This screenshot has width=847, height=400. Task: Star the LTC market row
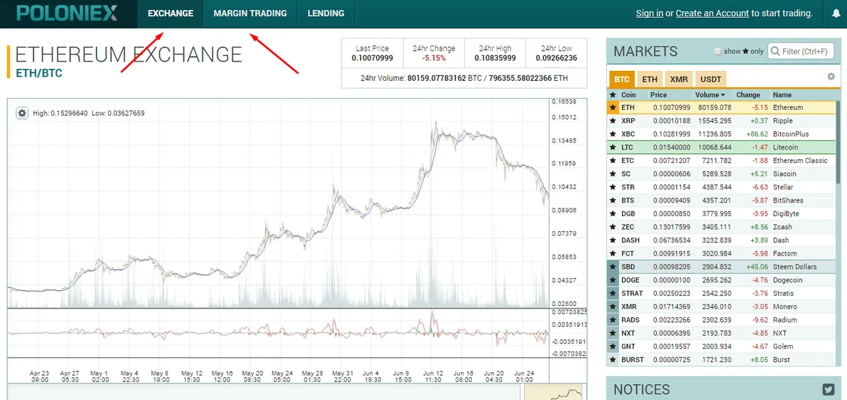(x=613, y=147)
